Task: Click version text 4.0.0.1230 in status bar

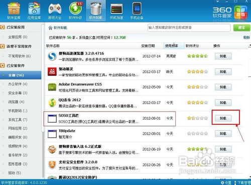Action: point(39,182)
